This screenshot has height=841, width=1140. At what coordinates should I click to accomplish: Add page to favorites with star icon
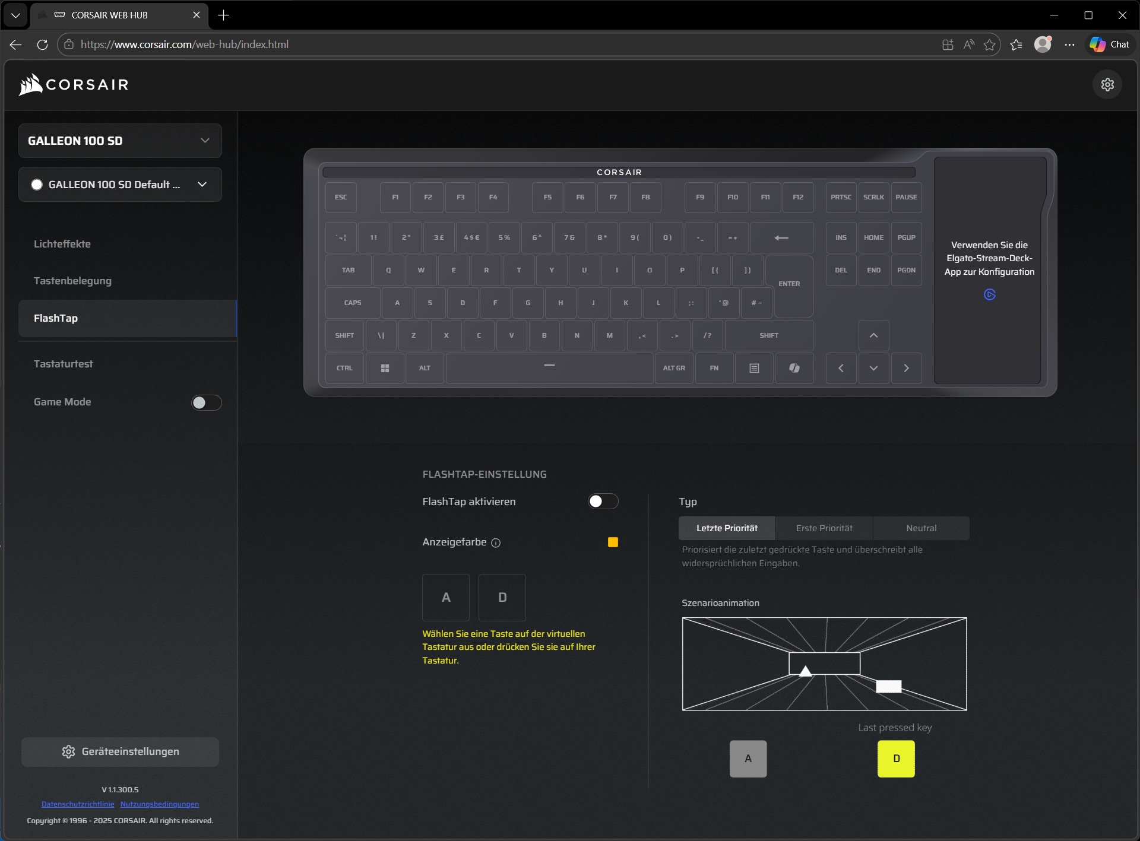[x=989, y=45]
